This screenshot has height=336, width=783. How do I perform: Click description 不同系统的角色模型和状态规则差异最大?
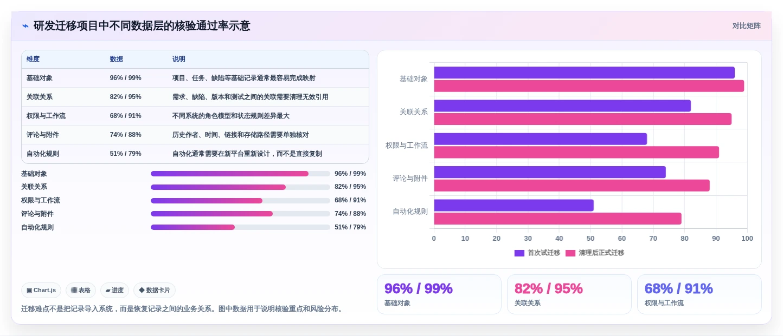point(231,116)
